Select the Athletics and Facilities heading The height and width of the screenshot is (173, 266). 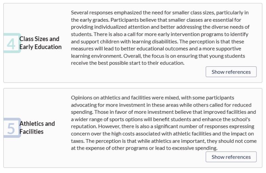pyautogui.click(x=37, y=127)
